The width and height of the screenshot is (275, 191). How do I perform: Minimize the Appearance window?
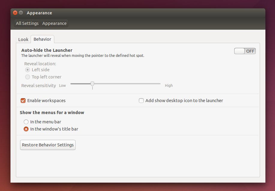[x=20, y=13]
